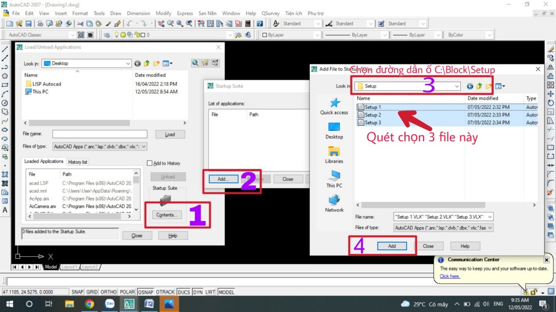Toggle ORTHO mode in the status bar
The image size is (556, 312).
click(109, 292)
